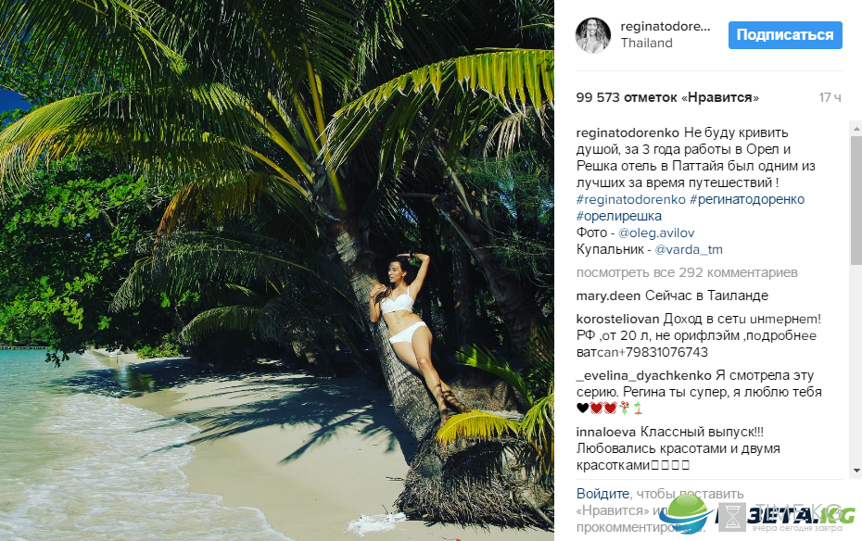
Task: Click the beach photo of woman
Action: [x=277, y=270]
